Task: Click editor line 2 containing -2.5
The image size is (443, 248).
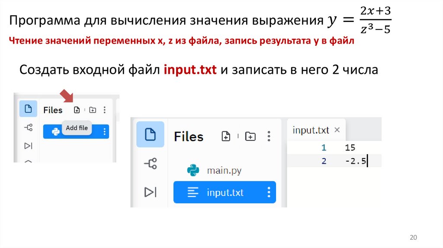Action: coord(356,162)
